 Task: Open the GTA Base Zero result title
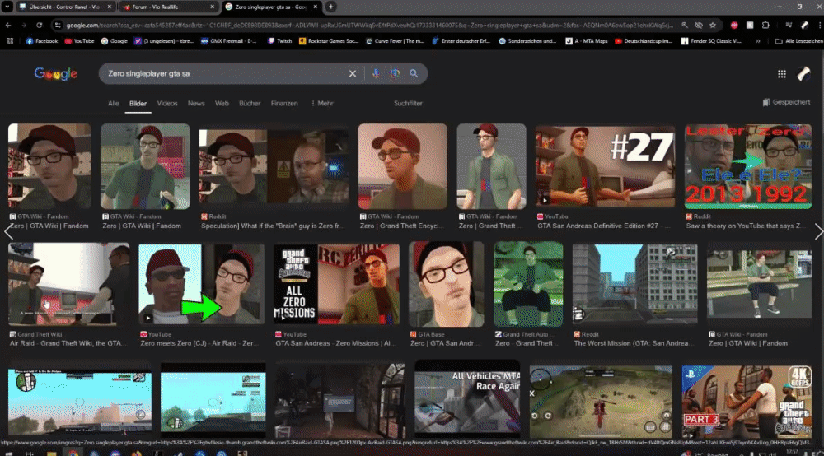(x=443, y=343)
